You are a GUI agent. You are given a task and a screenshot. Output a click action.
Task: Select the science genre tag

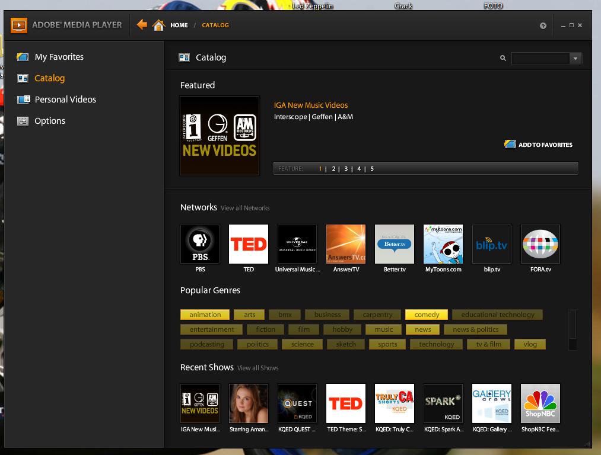coord(303,344)
